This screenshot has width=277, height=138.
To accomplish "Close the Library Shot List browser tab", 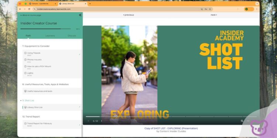I will coord(85,4).
